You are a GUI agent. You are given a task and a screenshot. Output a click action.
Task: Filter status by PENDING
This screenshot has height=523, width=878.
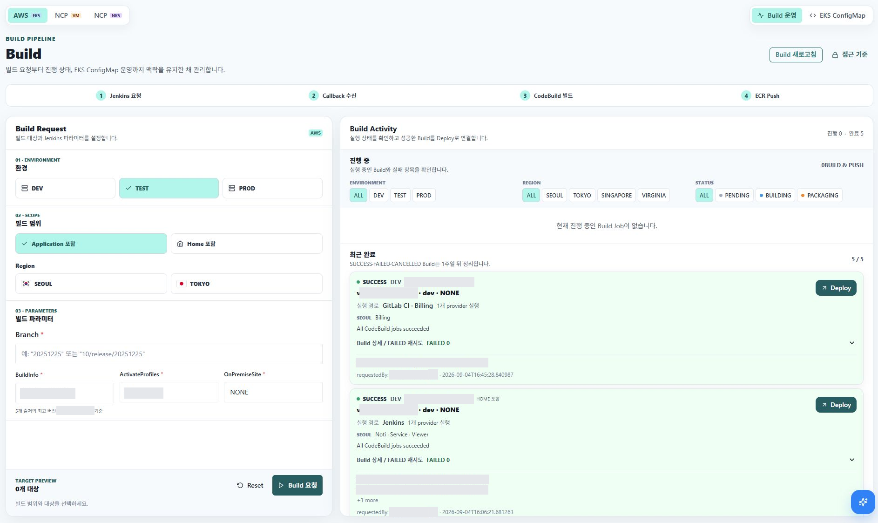pyautogui.click(x=734, y=195)
